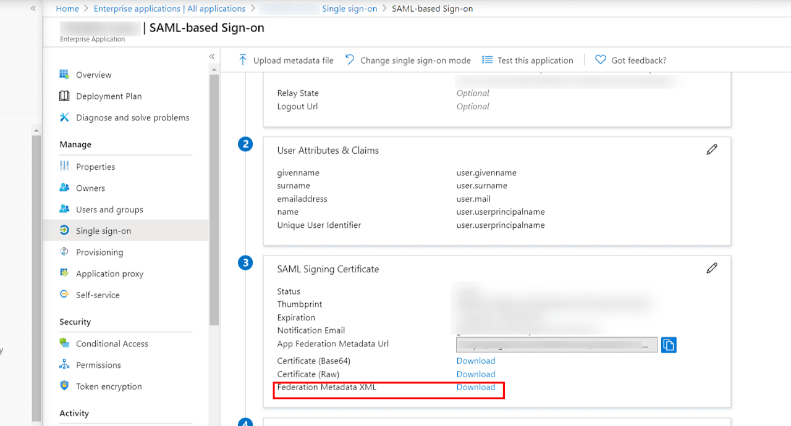This screenshot has height=426, width=791.
Task: Go to Home in the breadcrumb
Action: pos(67,9)
